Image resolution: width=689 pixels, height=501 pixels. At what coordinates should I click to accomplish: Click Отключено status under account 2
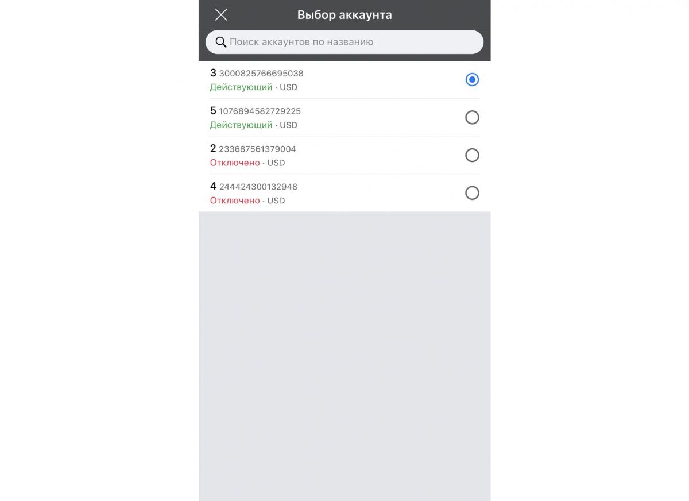235,163
